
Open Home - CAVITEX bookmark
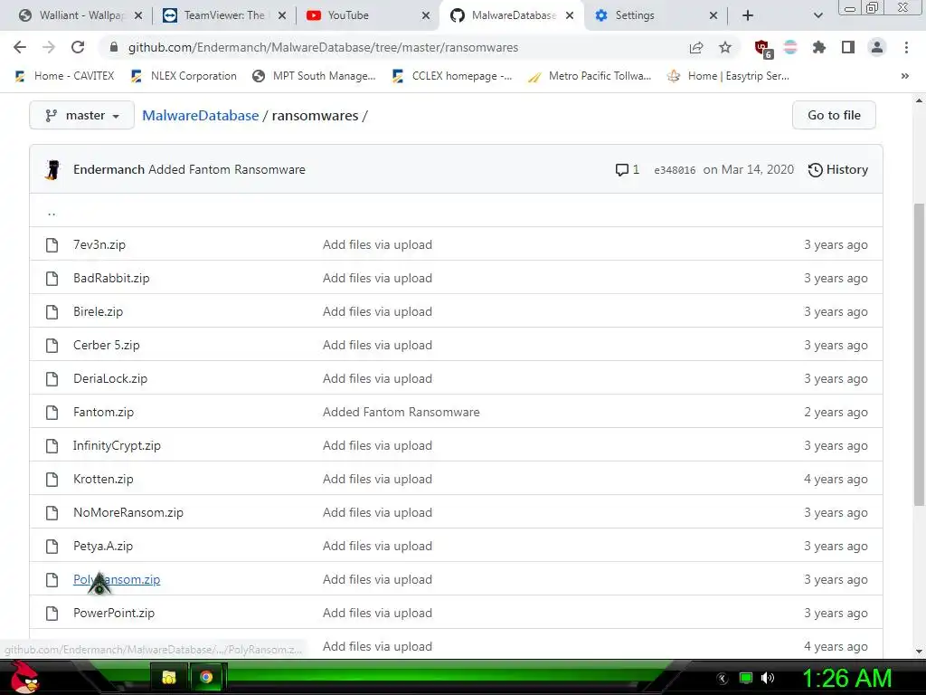[x=64, y=76]
